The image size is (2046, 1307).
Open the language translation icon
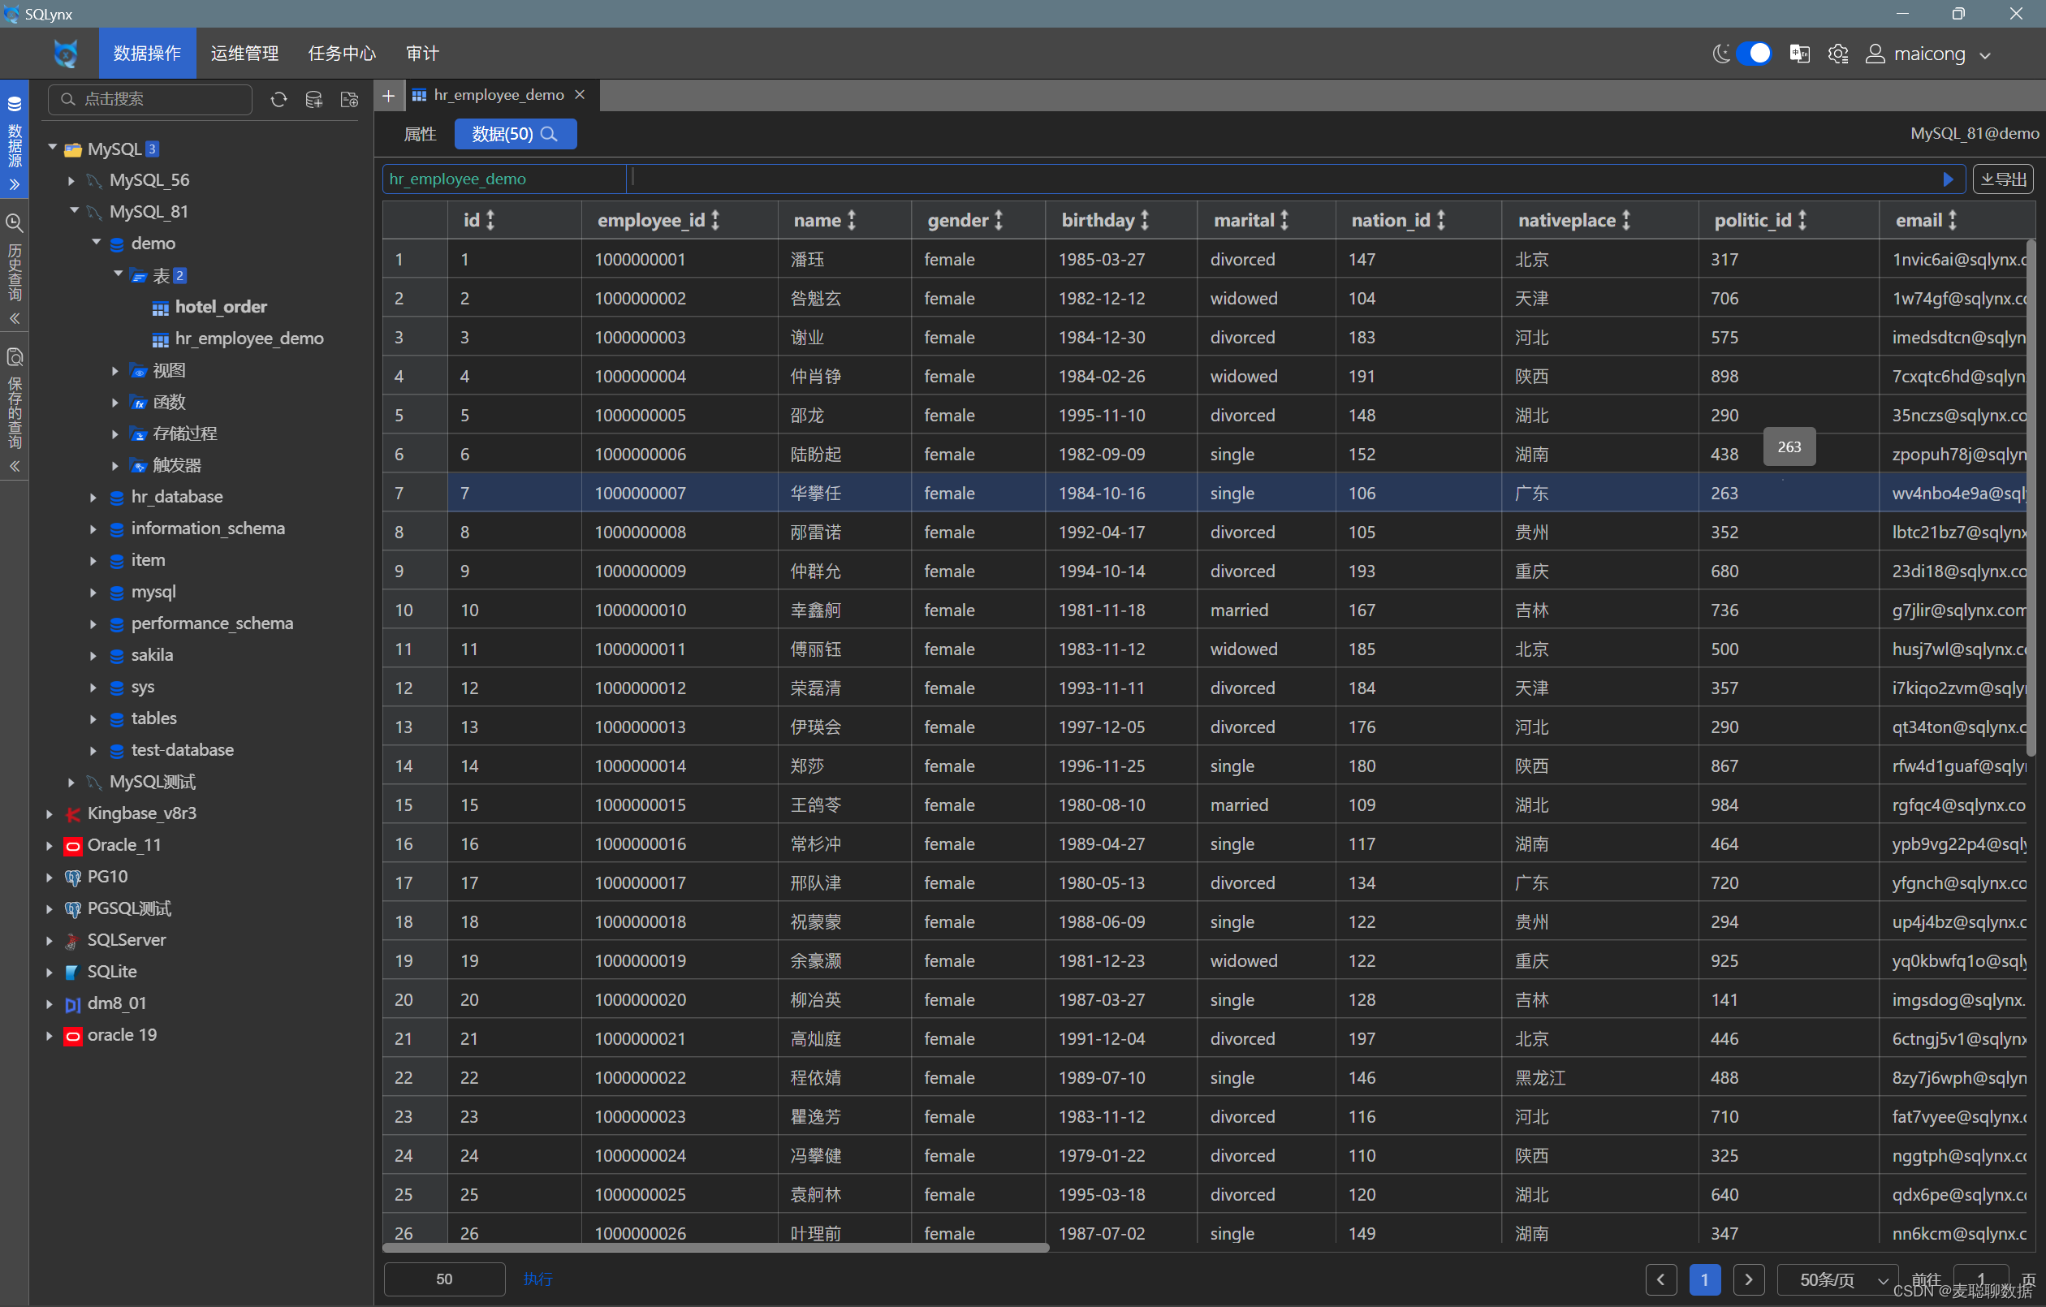[x=1798, y=54]
